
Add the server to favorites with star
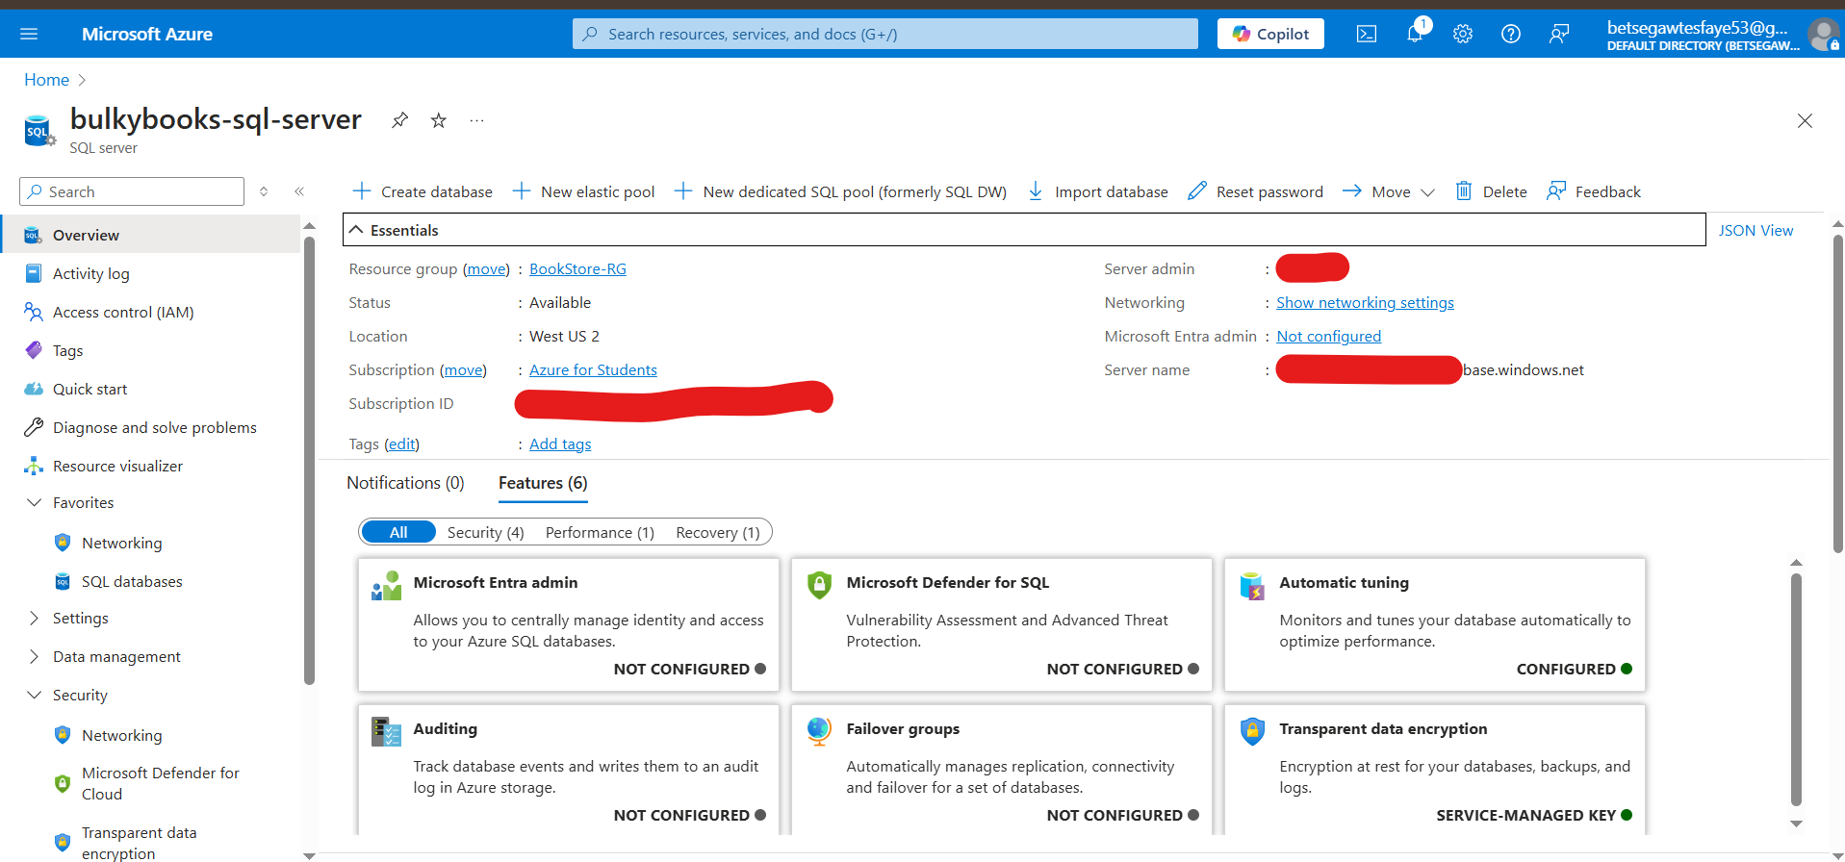439,120
